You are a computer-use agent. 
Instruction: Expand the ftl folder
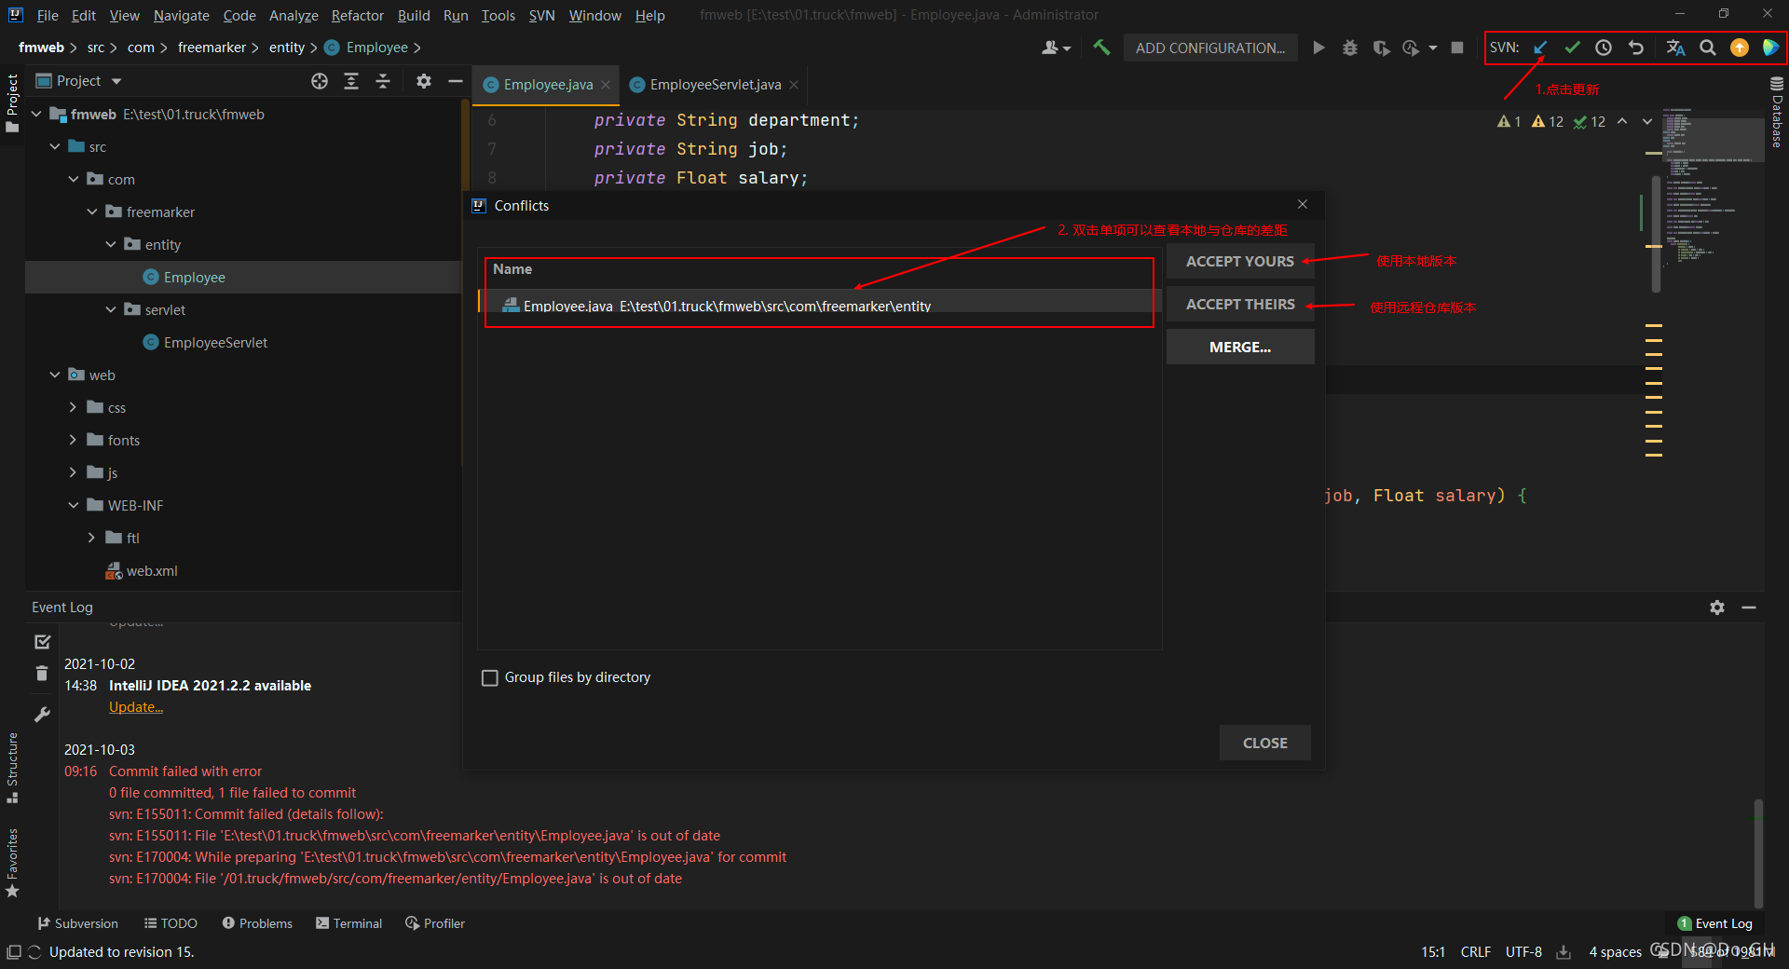click(92, 538)
